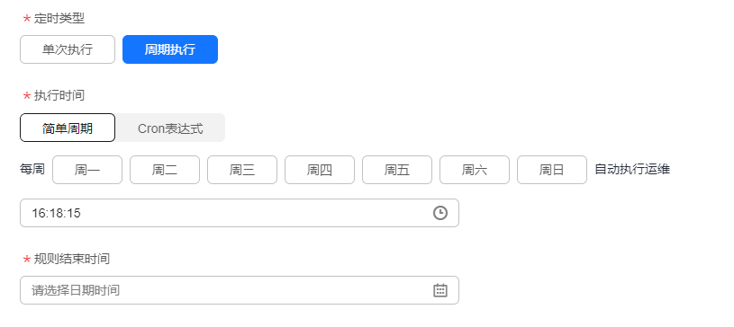Click the 执行时间 field label
The width and height of the screenshot is (734, 327).
(x=59, y=96)
